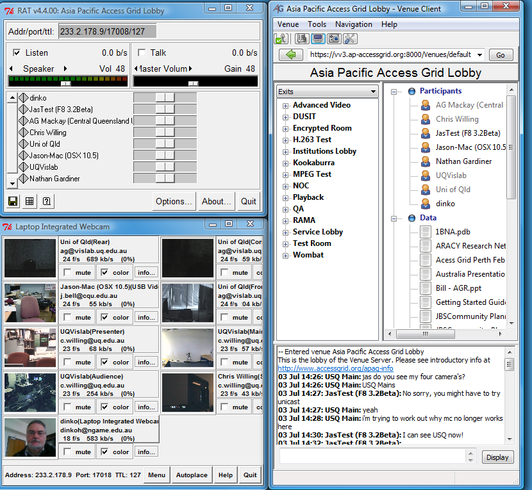Screen dimensions: 532x490
Task: Click the chat message input field
Action: coord(373,456)
